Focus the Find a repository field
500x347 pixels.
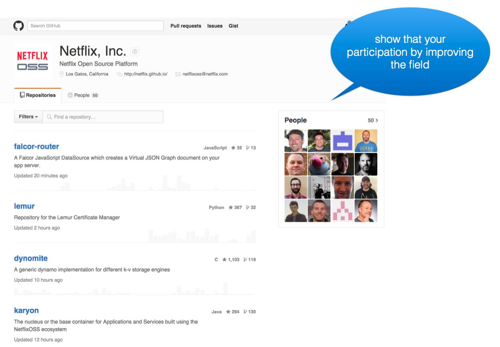click(105, 117)
